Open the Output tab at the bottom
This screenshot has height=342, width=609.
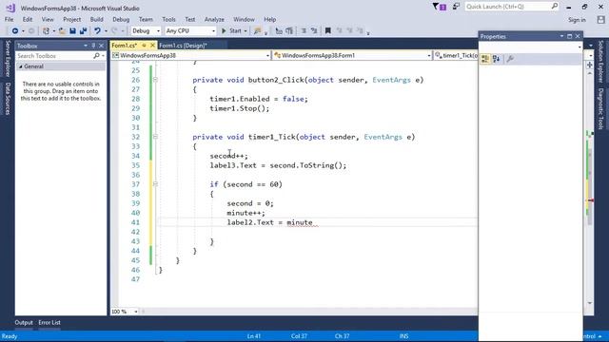click(24, 323)
